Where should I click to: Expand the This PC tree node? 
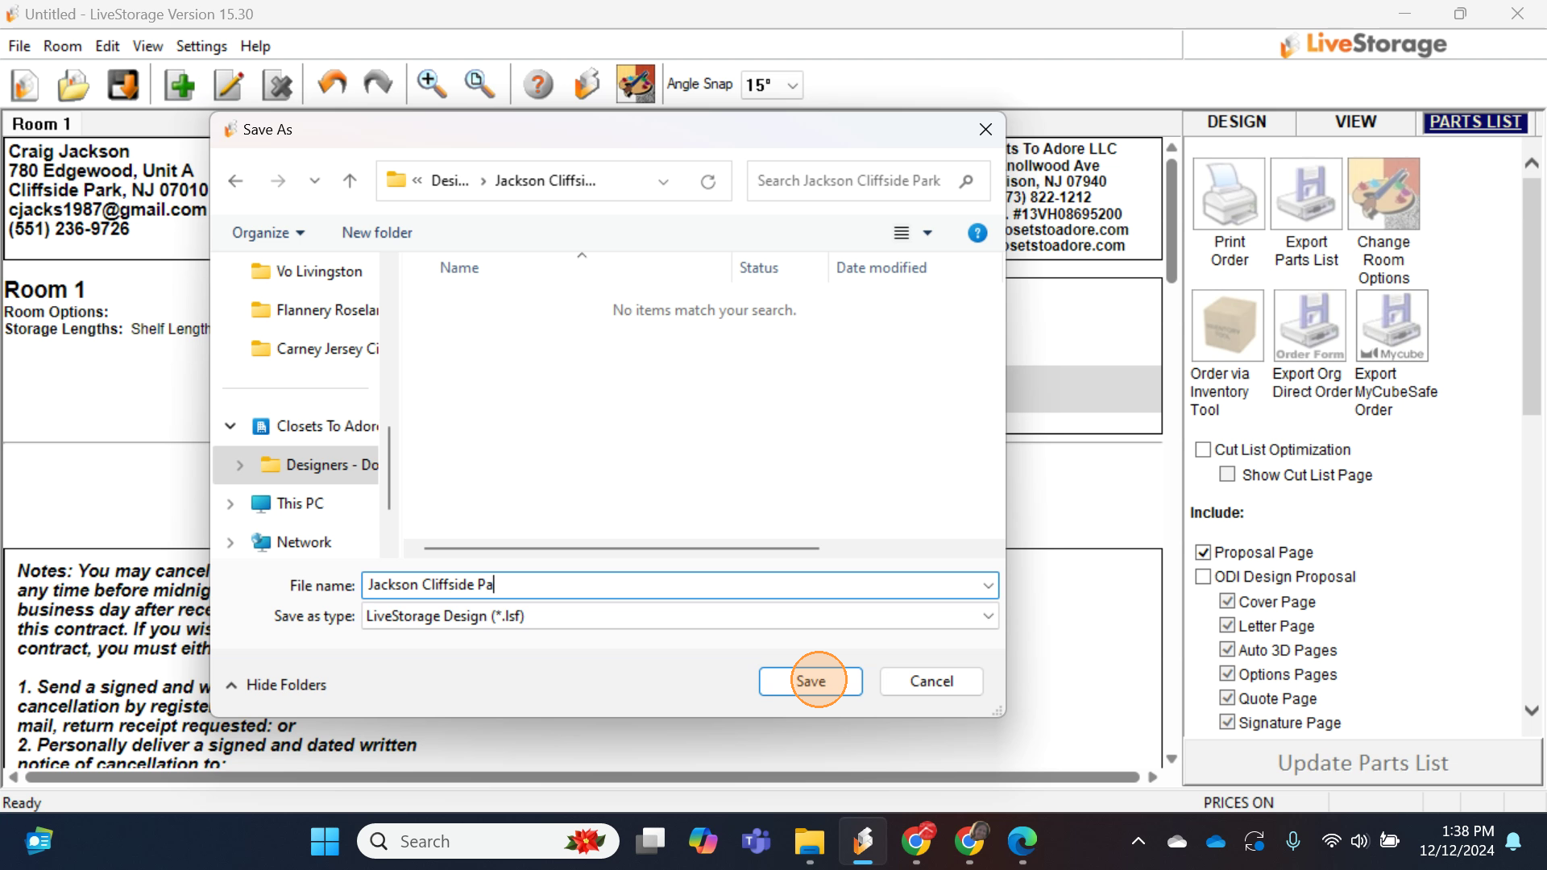point(230,503)
